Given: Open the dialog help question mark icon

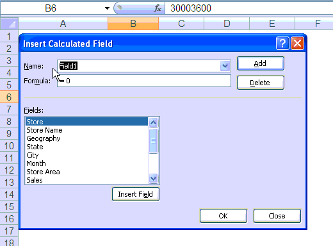Looking at the screenshot, I should coord(282,44).
